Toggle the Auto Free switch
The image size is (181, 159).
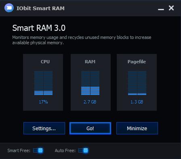pos(83,150)
